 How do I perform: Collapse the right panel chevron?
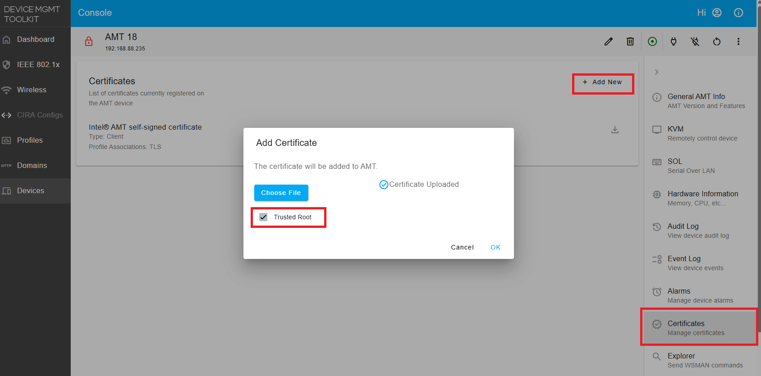[656, 72]
